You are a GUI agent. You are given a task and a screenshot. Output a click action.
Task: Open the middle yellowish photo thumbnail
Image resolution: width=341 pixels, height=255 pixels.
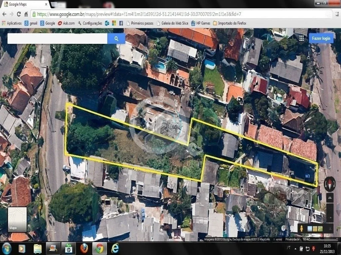click(315, 228)
